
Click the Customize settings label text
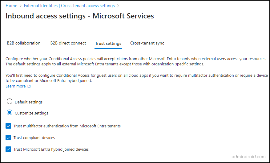tap(31, 113)
